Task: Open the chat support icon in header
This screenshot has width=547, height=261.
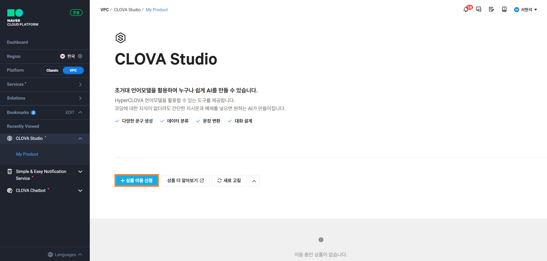Action: 479,9
